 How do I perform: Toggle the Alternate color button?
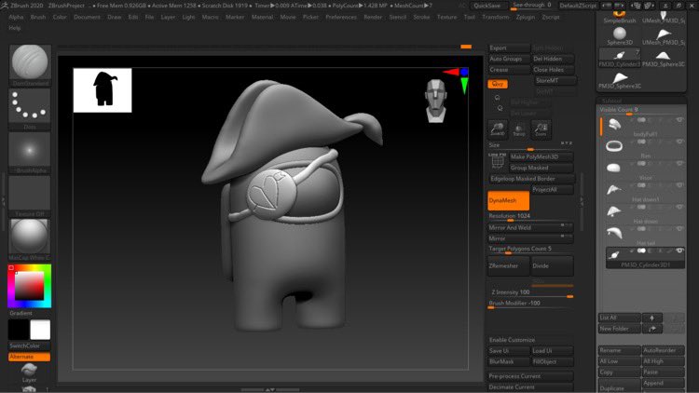pos(29,357)
